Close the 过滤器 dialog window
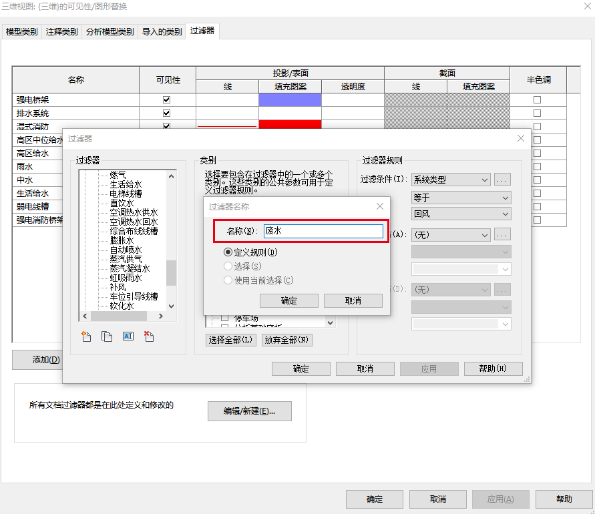This screenshot has width=595, height=514. point(521,138)
